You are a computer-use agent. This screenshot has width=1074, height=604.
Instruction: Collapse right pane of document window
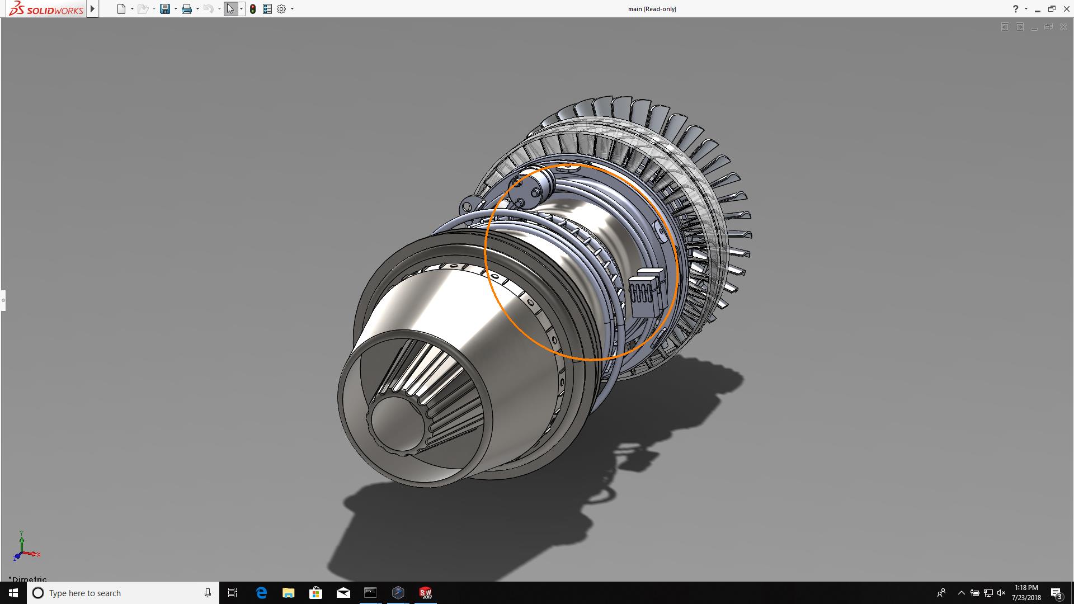pos(1020,27)
